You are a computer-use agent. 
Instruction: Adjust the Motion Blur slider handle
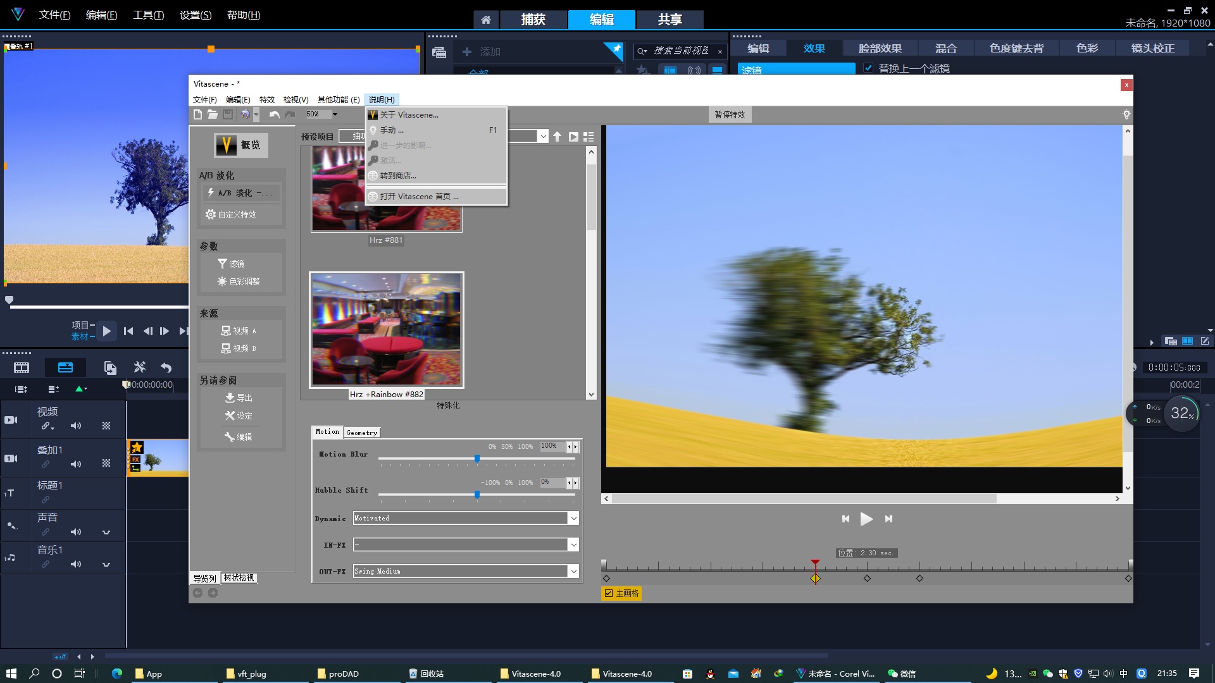(477, 458)
